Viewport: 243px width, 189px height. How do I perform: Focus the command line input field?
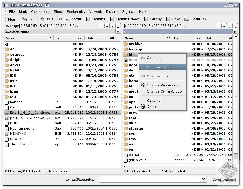click(x=149, y=179)
